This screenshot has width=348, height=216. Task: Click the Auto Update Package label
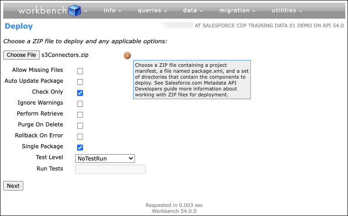pyautogui.click(x=34, y=81)
